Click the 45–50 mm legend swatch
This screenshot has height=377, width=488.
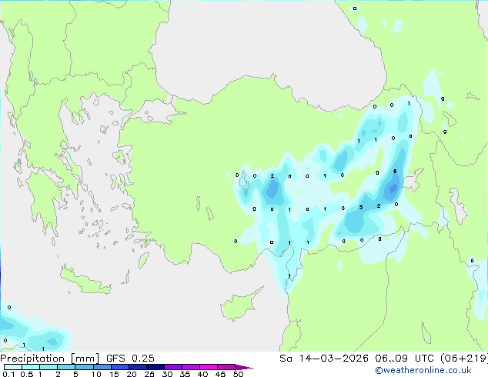[x=226, y=367]
